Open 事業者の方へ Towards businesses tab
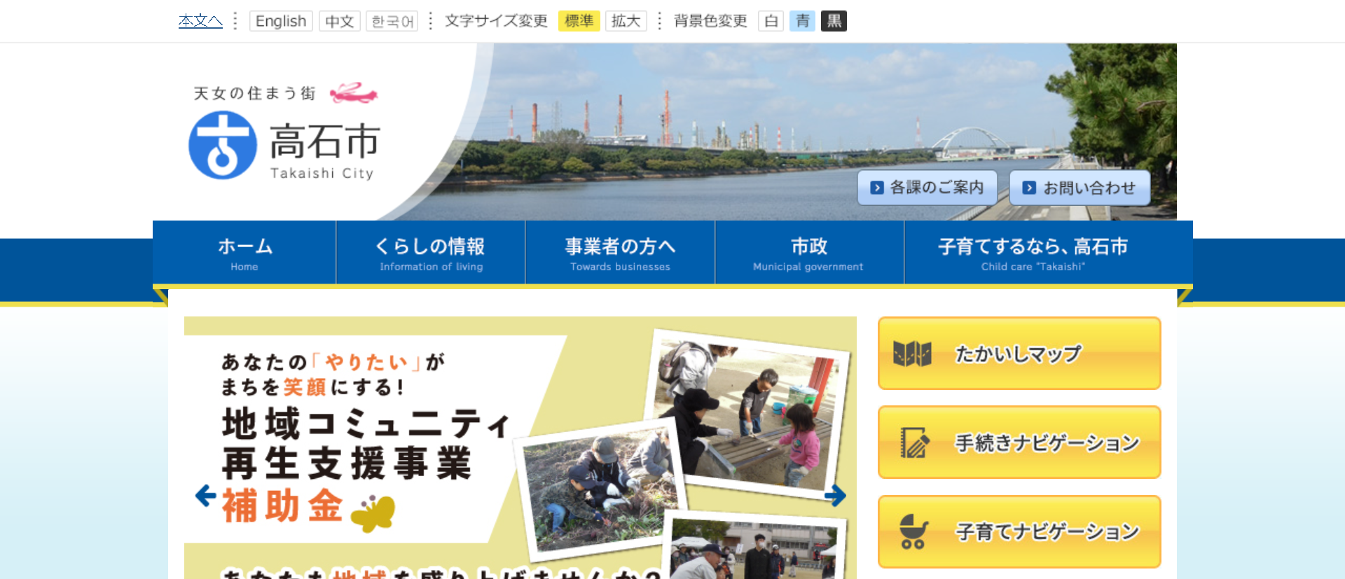Image resolution: width=1345 pixels, height=579 pixels. click(x=620, y=253)
